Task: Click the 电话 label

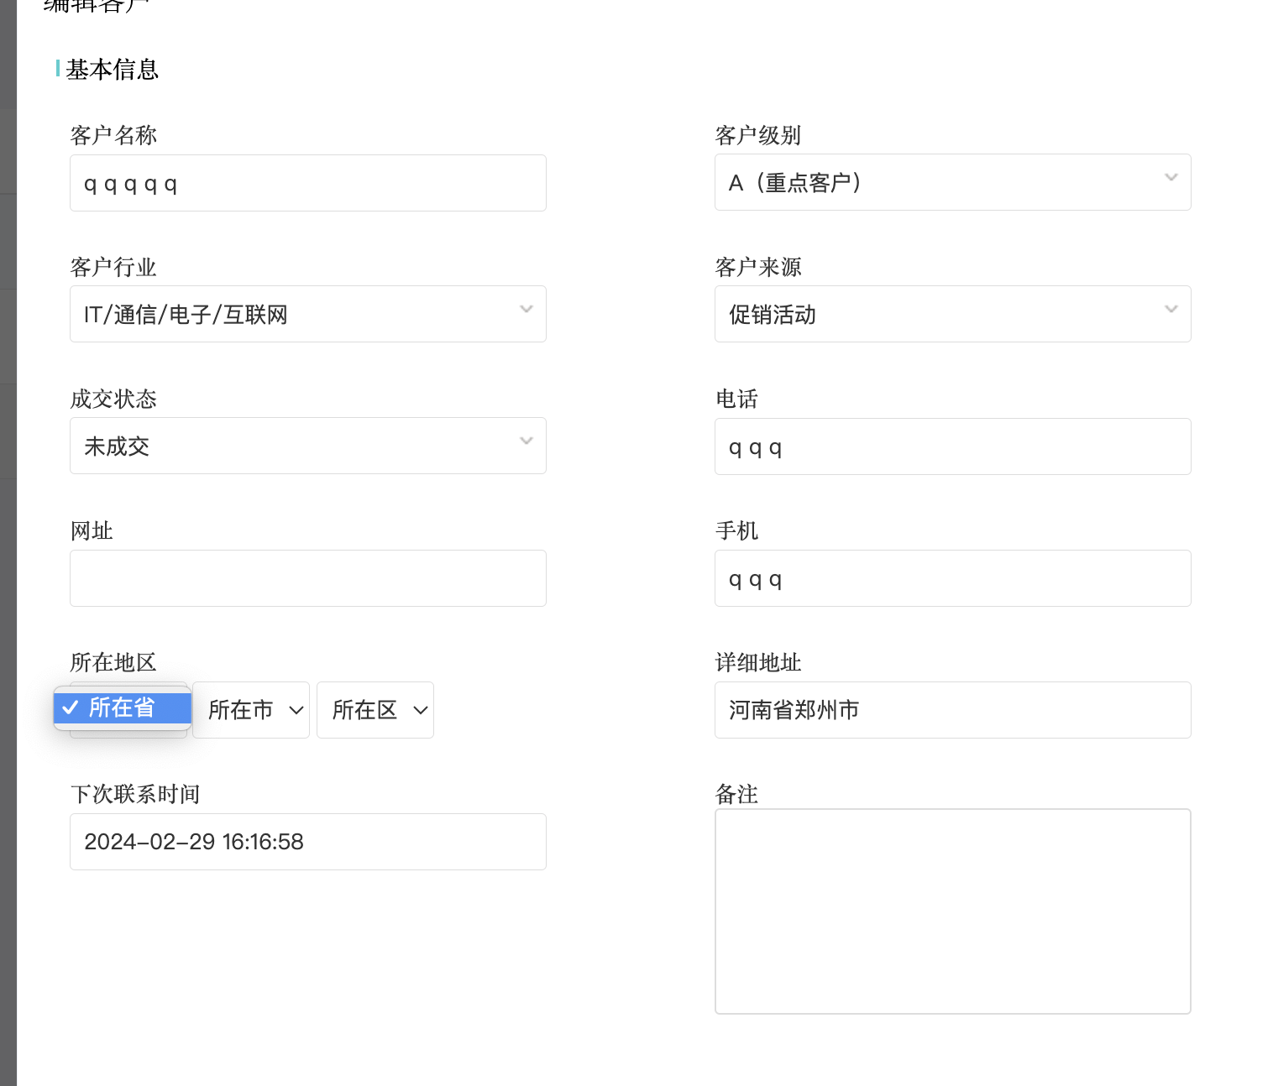Action: (x=736, y=399)
